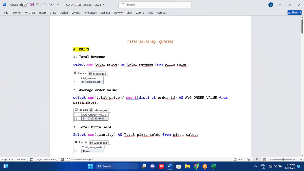Redo the last action
The width and height of the screenshot is (304, 171).
point(45,5)
